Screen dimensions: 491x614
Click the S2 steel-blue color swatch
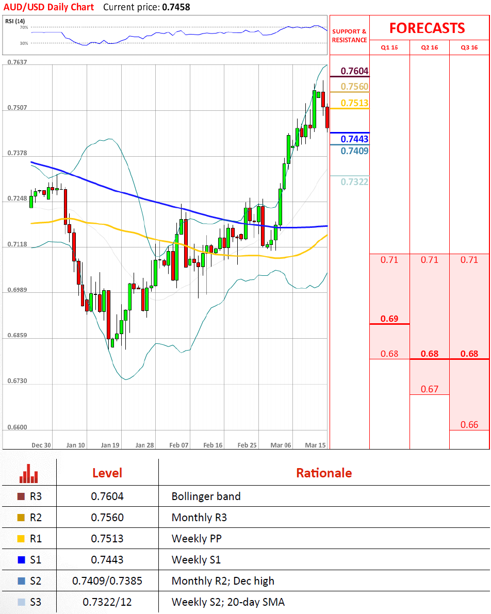21,581
